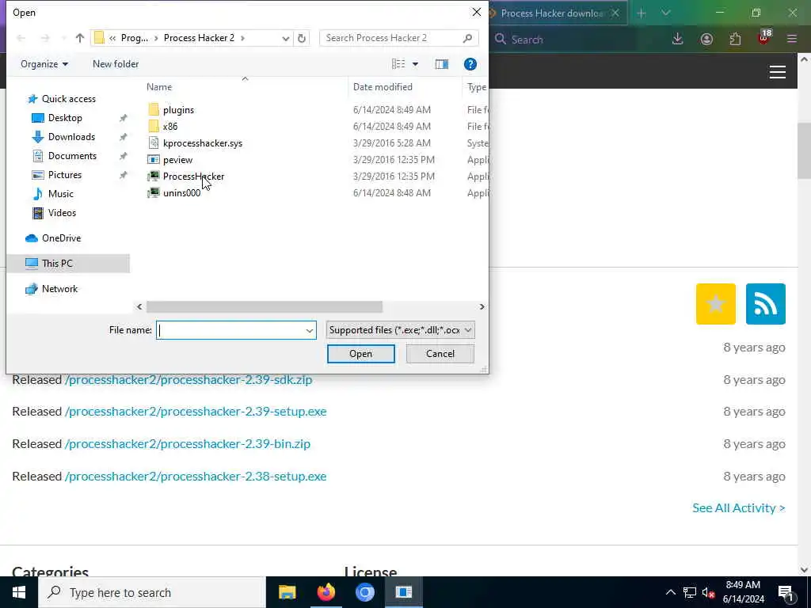The height and width of the screenshot is (608, 811).
Task: Expand the Process Hacker 2 breadcrumb chevron
Action: tap(242, 38)
